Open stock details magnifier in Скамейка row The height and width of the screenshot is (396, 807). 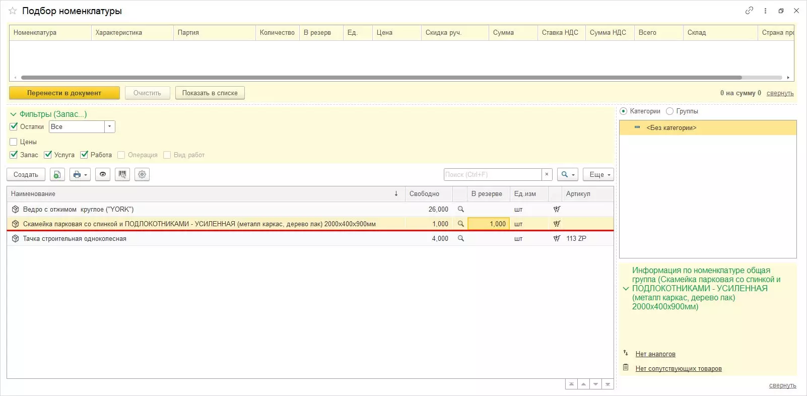coord(460,224)
